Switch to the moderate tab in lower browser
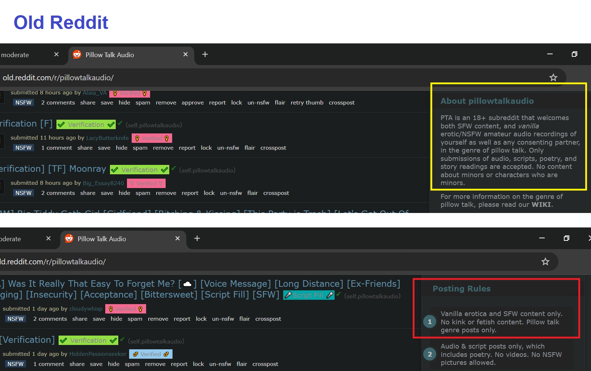591x371 pixels. click(x=11, y=239)
